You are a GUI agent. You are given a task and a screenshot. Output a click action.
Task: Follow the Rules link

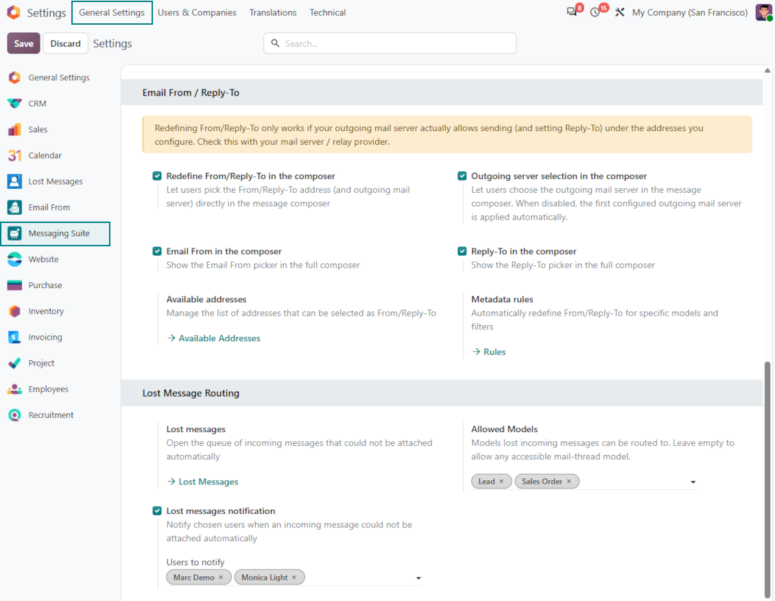(489, 352)
